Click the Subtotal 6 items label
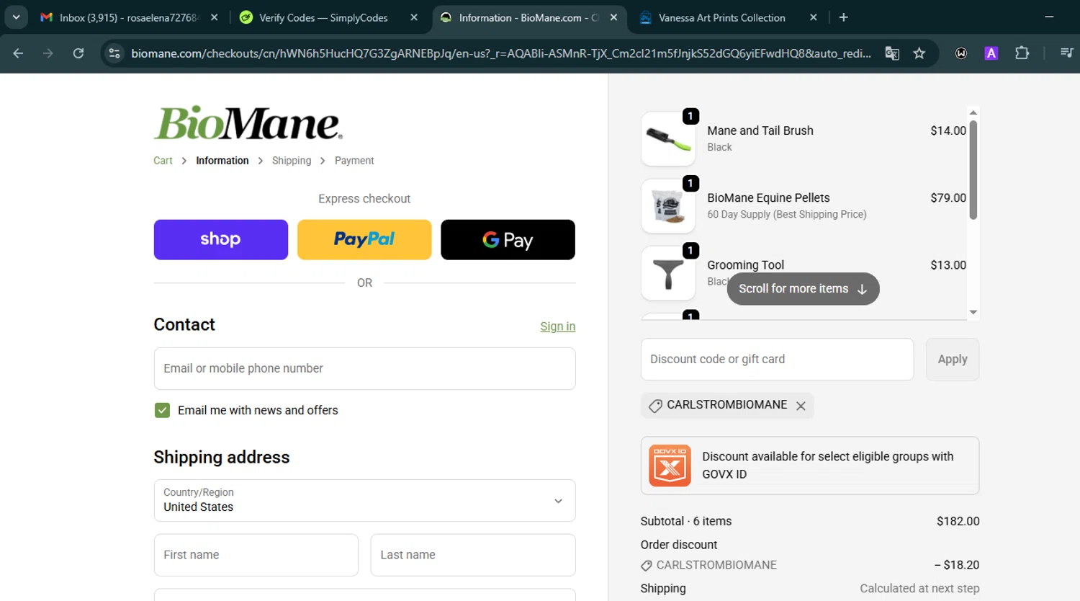The image size is (1080, 601). pos(686,522)
